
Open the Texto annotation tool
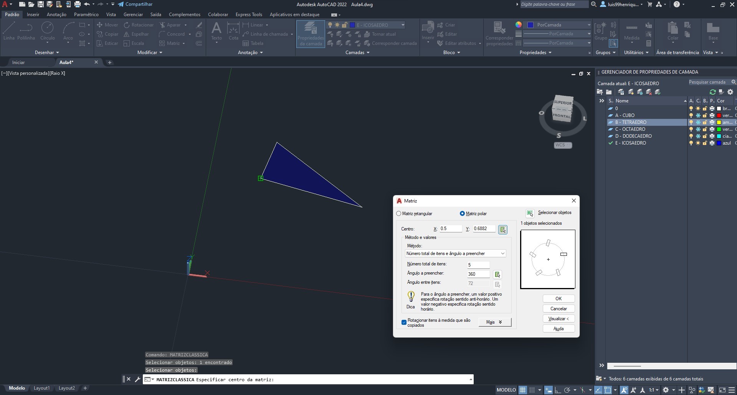pyautogui.click(x=216, y=31)
